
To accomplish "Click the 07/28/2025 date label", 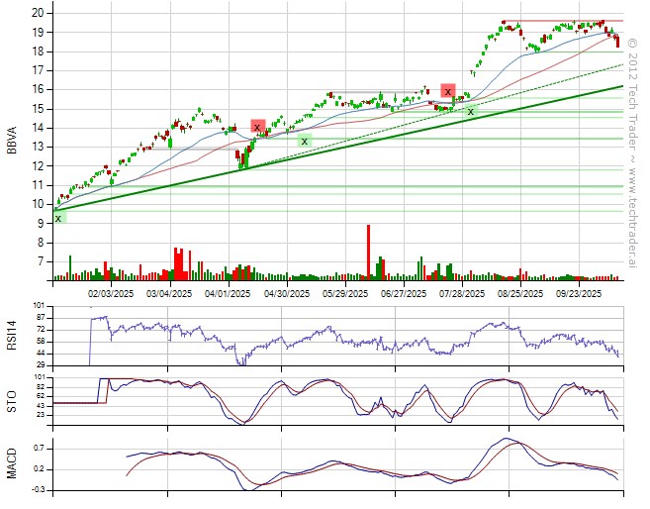I will pos(462,293).
